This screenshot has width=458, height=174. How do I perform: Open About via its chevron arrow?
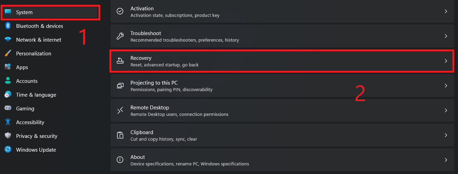[446, 160]
